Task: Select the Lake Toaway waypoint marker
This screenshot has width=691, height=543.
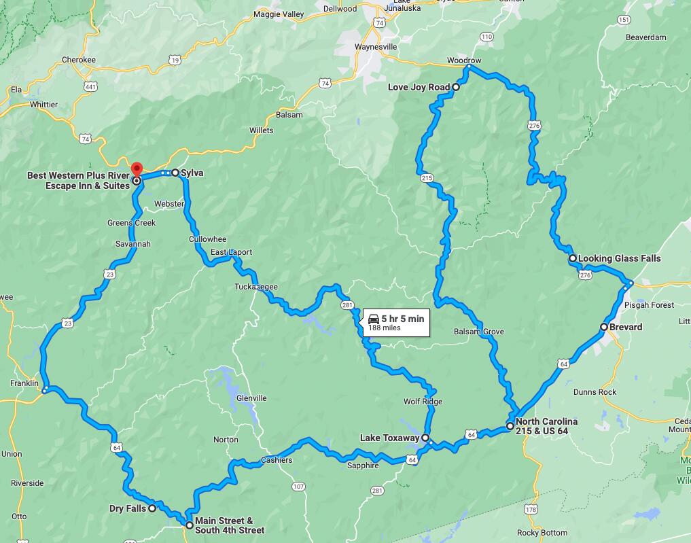Action: coord(425,438)
